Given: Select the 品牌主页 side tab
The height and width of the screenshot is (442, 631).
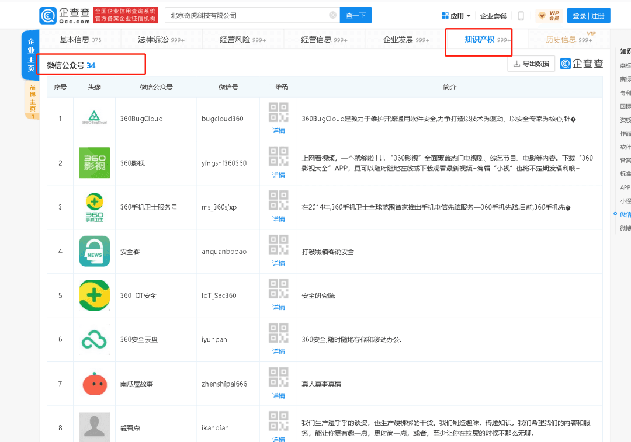Looking at the screenshot, I should (x=32, y=100).
